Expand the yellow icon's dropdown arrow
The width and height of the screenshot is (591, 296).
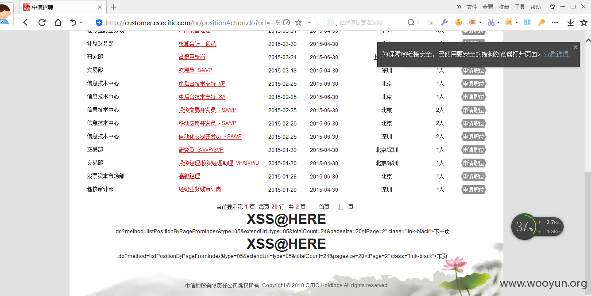tap(517, 23)
